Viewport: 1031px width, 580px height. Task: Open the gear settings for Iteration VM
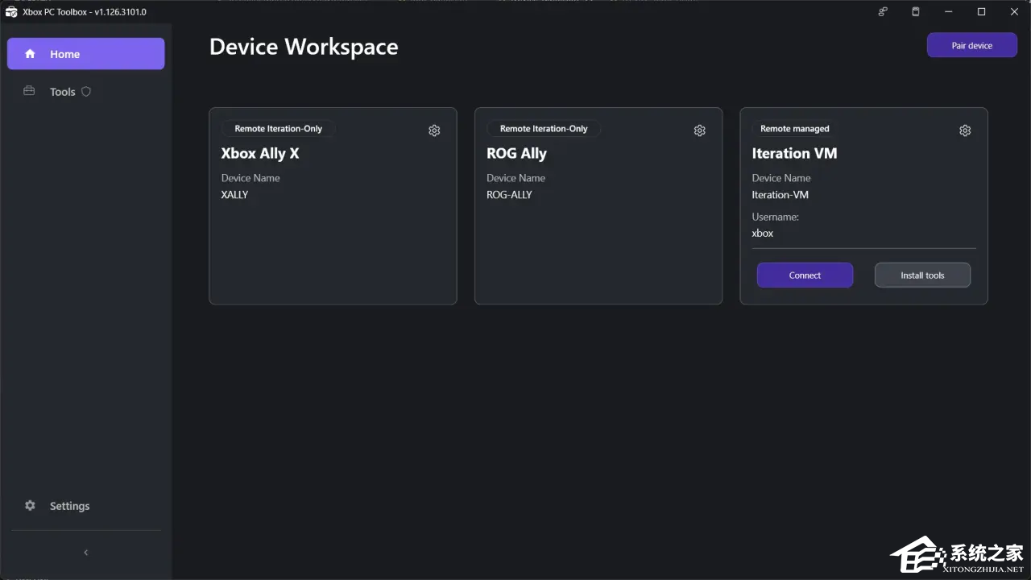(965, 130)
